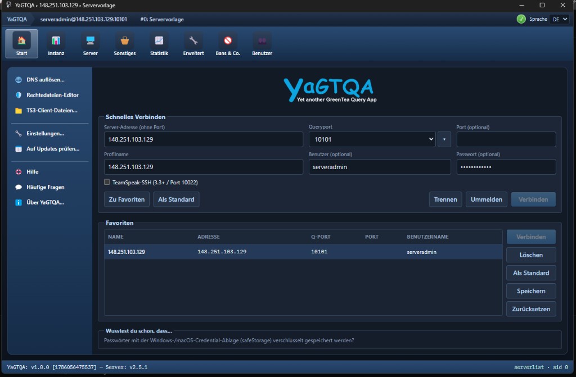Click the Zu Favoriten button

coord(127,199)
